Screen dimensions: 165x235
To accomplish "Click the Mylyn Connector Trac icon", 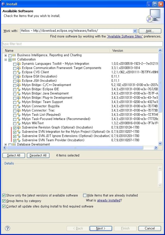I will tap(19, 110).
